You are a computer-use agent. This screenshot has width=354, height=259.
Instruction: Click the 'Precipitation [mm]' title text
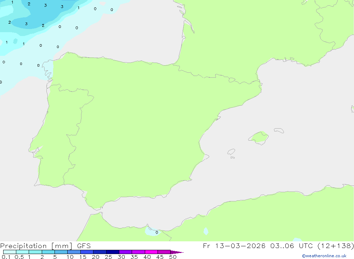point(36,246)
